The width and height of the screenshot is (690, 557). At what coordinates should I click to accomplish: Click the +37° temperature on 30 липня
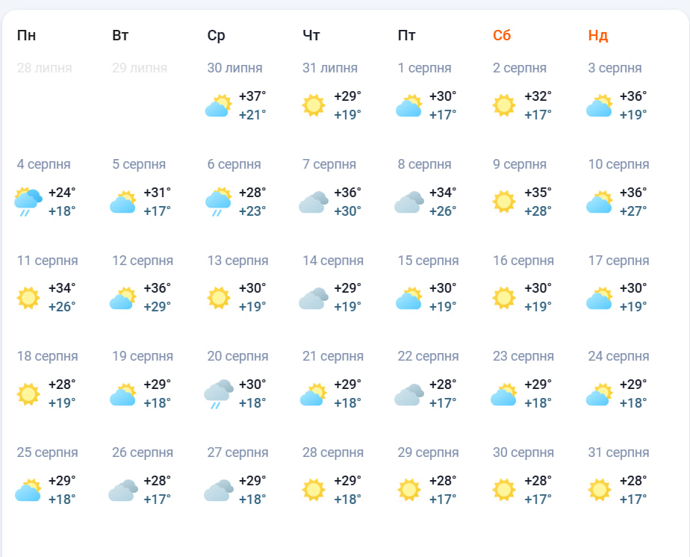252,96
